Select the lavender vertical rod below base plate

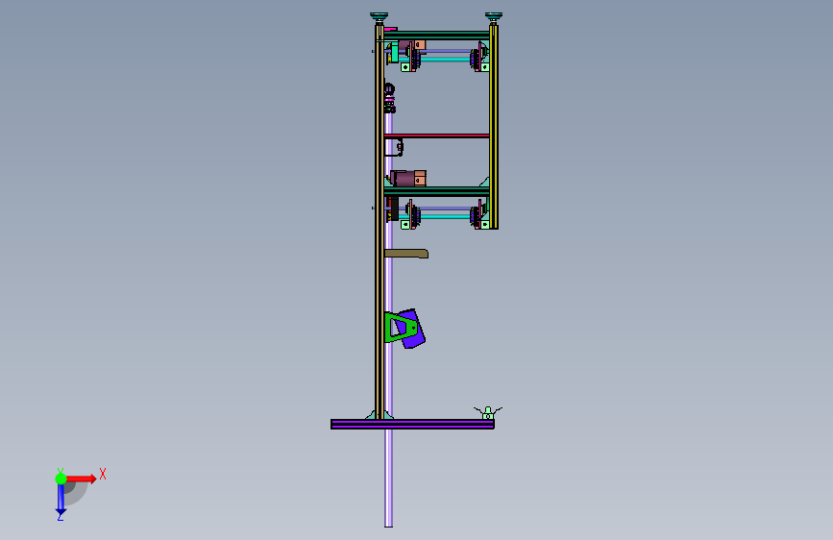tap(388, 478)
